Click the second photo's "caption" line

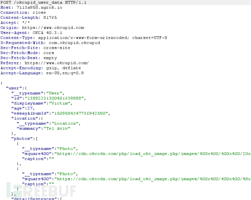point(38,184)
